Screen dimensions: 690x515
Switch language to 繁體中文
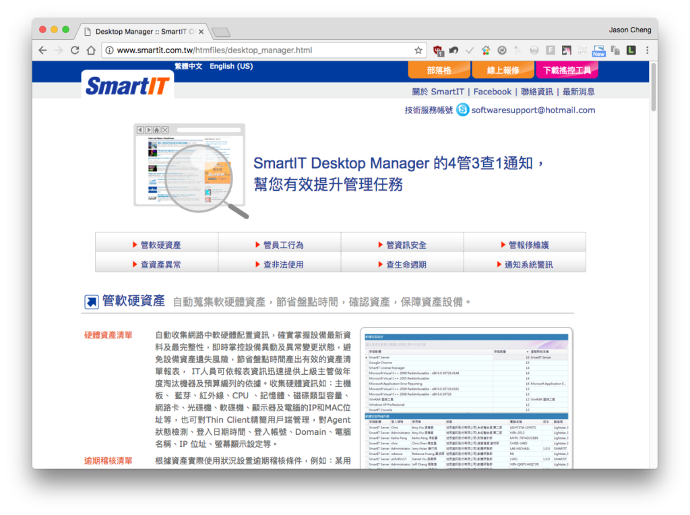point(189,66)
